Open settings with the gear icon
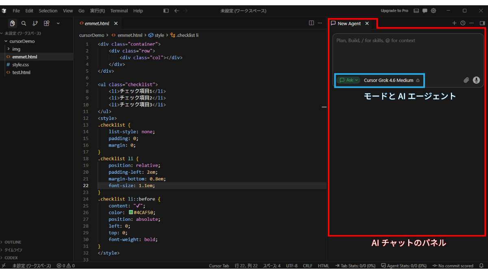Image resolution: width=488 pixels, height=274 pixels. tap(434, 11)
